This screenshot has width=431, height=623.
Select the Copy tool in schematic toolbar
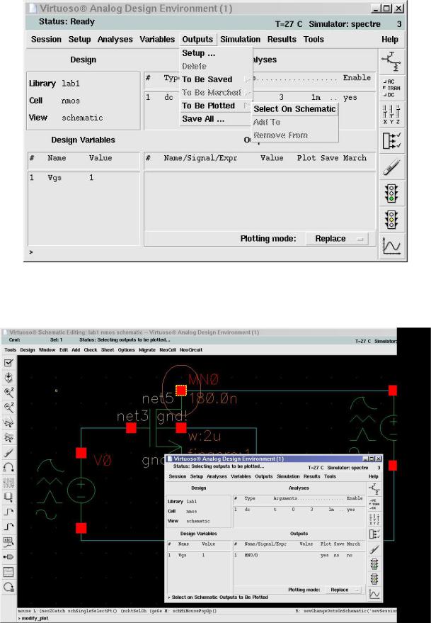click(8, 437)
